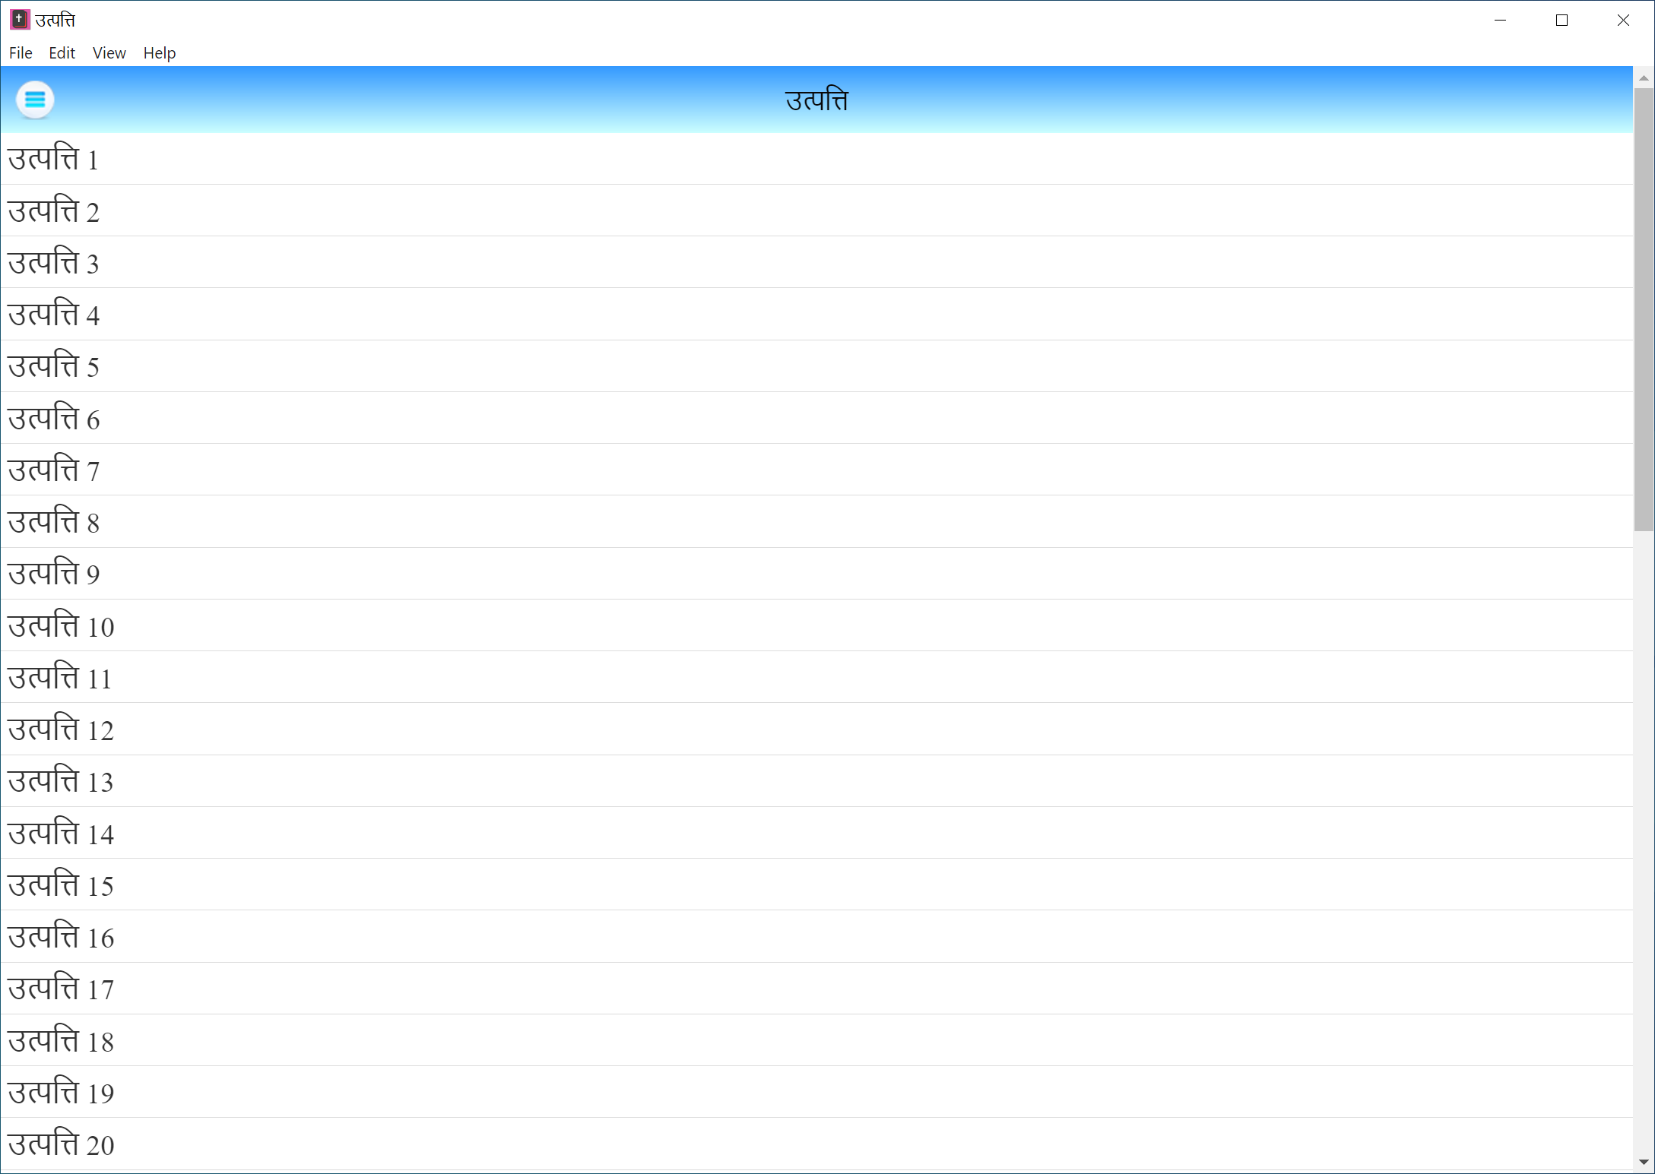
Task: Close the उत्पत्ति window
Action: (x=1623, y=21)
